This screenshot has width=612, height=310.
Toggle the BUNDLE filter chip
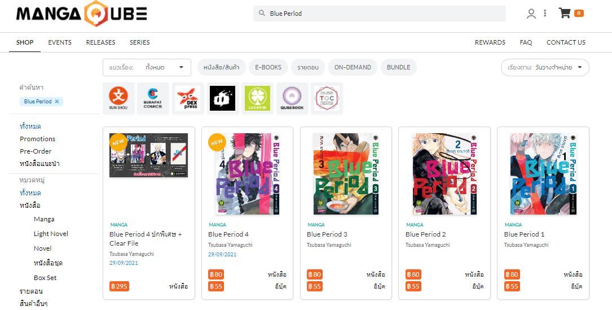tap(398, 67)
